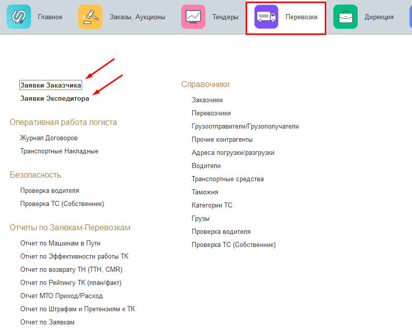Switch to Заказы, Аукционы tab
This screenshot has height=331, width=412.
(x=138, y=17)
